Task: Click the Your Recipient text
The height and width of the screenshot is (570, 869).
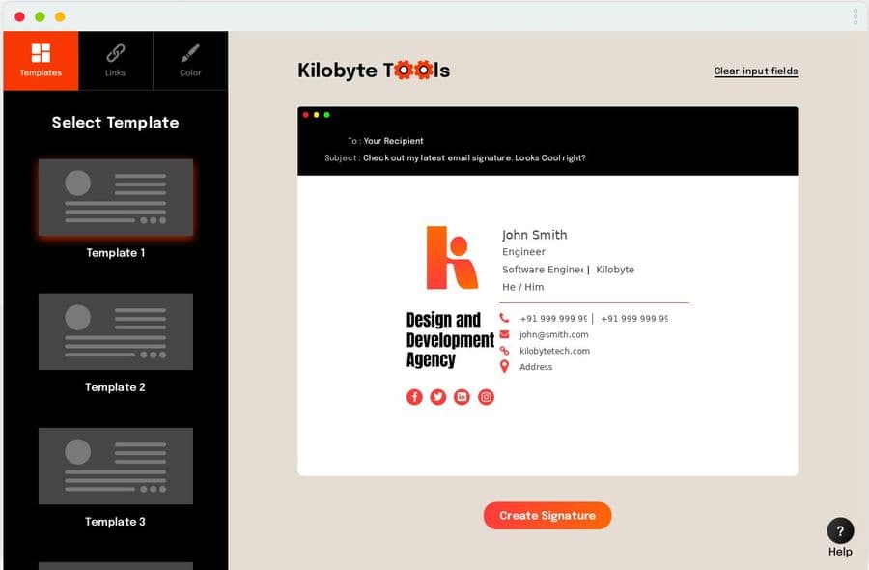Action: click(394, 141)
